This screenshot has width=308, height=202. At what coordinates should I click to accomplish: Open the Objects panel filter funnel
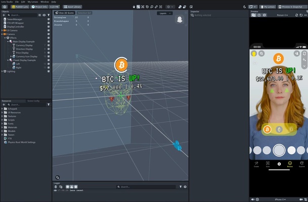coord(49,15)
